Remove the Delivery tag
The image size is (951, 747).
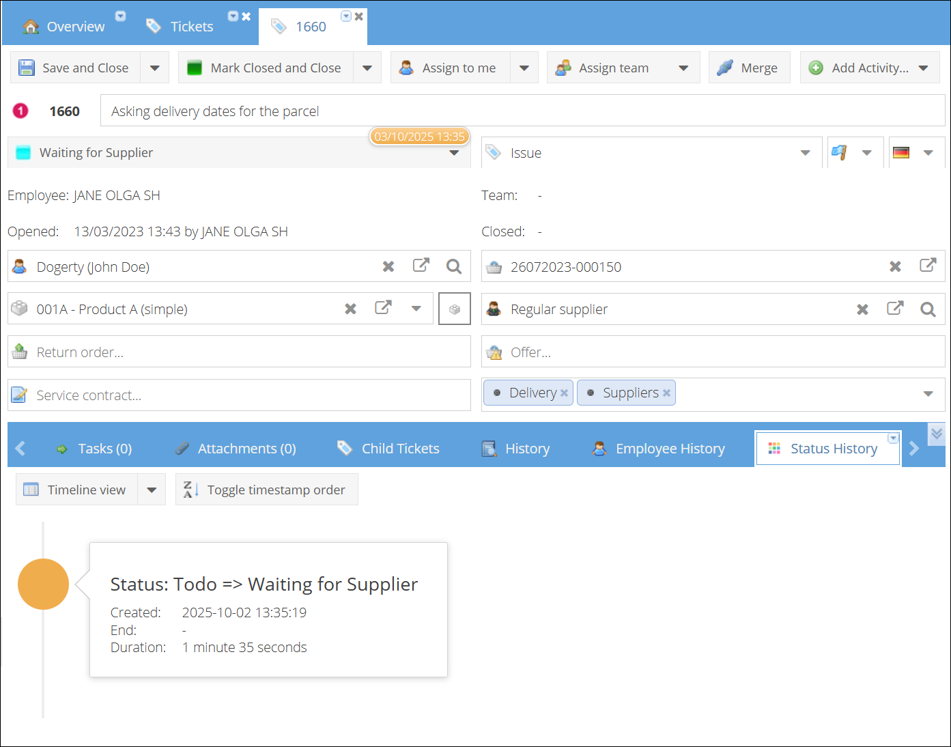coord(564,393)
